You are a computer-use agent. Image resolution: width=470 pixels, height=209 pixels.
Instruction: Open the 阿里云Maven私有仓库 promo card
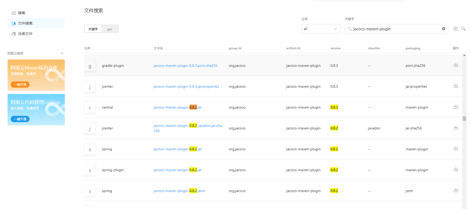click(36, 75)
